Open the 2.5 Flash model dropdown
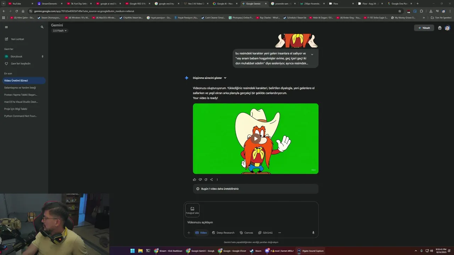Screen dimensions: 454x255 pyautogui.click(x=60, y=30)
